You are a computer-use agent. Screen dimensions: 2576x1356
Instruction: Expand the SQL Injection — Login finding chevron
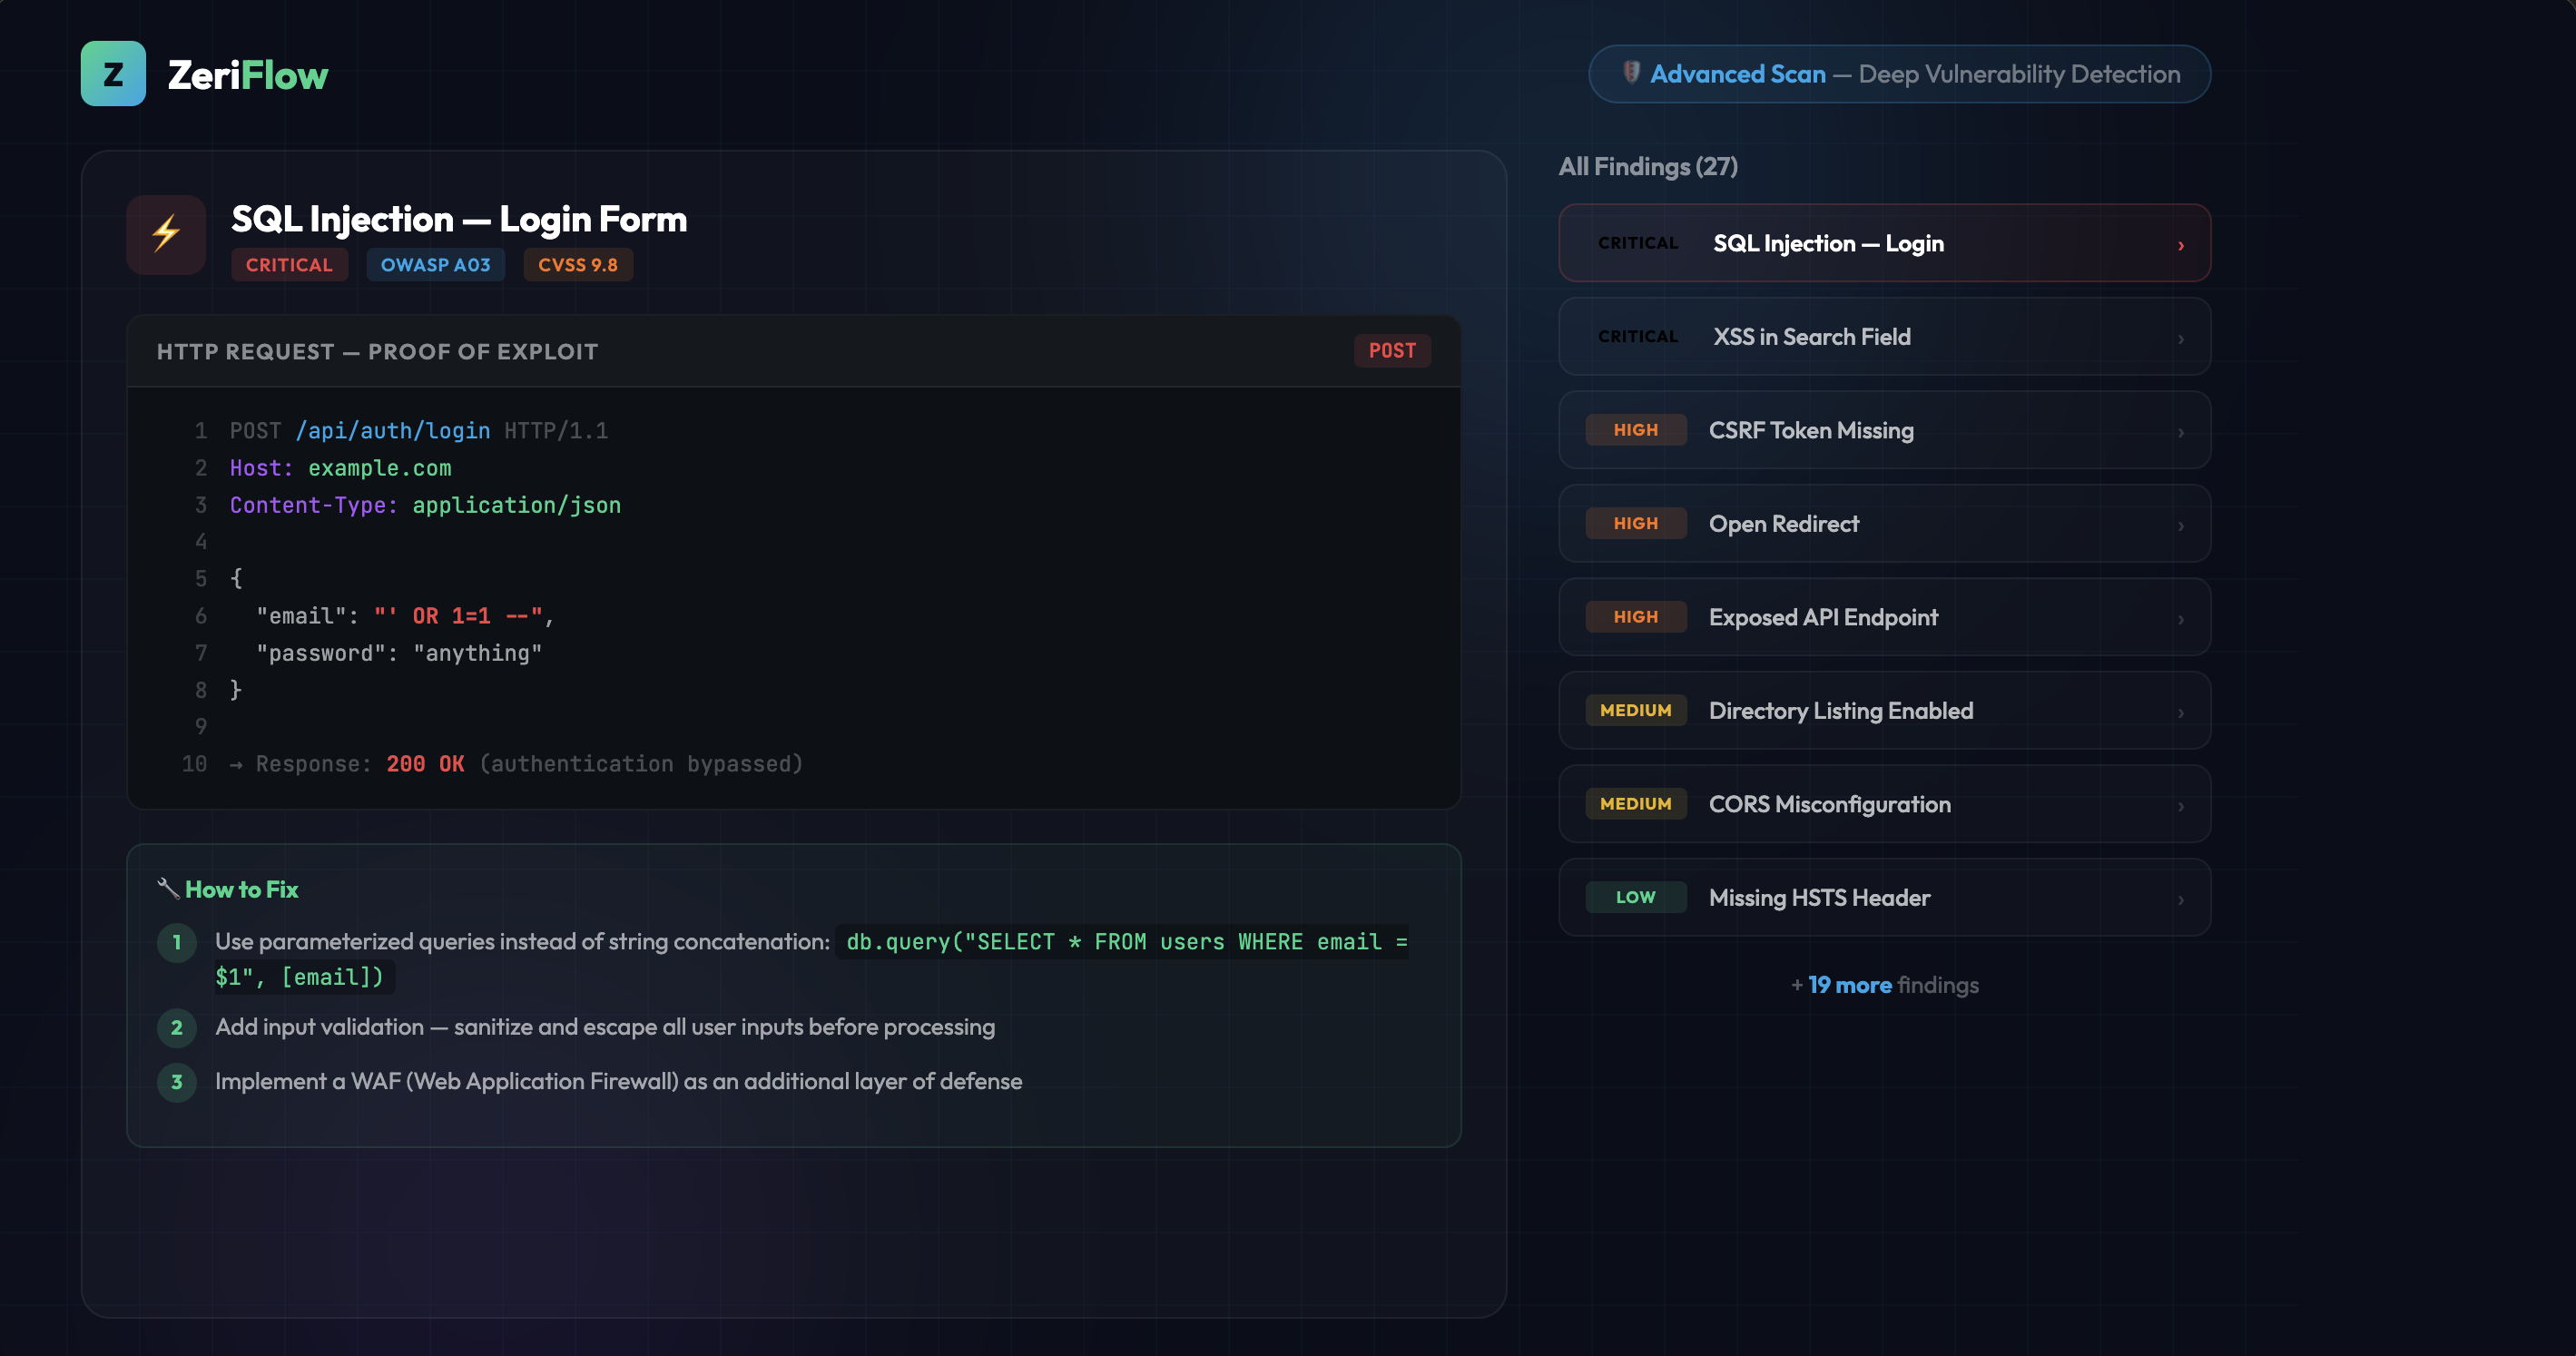tap(2180, 245)
